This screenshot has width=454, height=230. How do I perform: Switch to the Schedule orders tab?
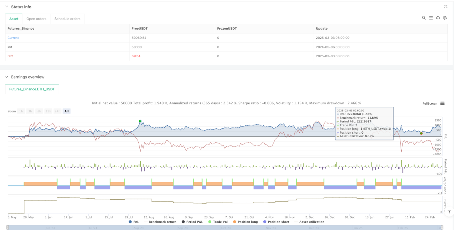coord(67,19)
